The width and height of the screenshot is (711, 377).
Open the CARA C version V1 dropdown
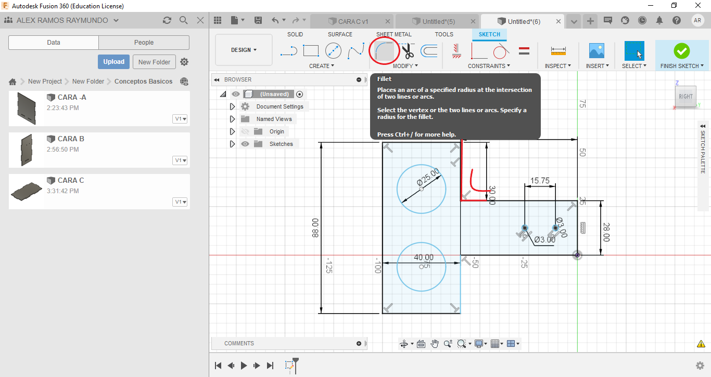click(x=181, y=201)
